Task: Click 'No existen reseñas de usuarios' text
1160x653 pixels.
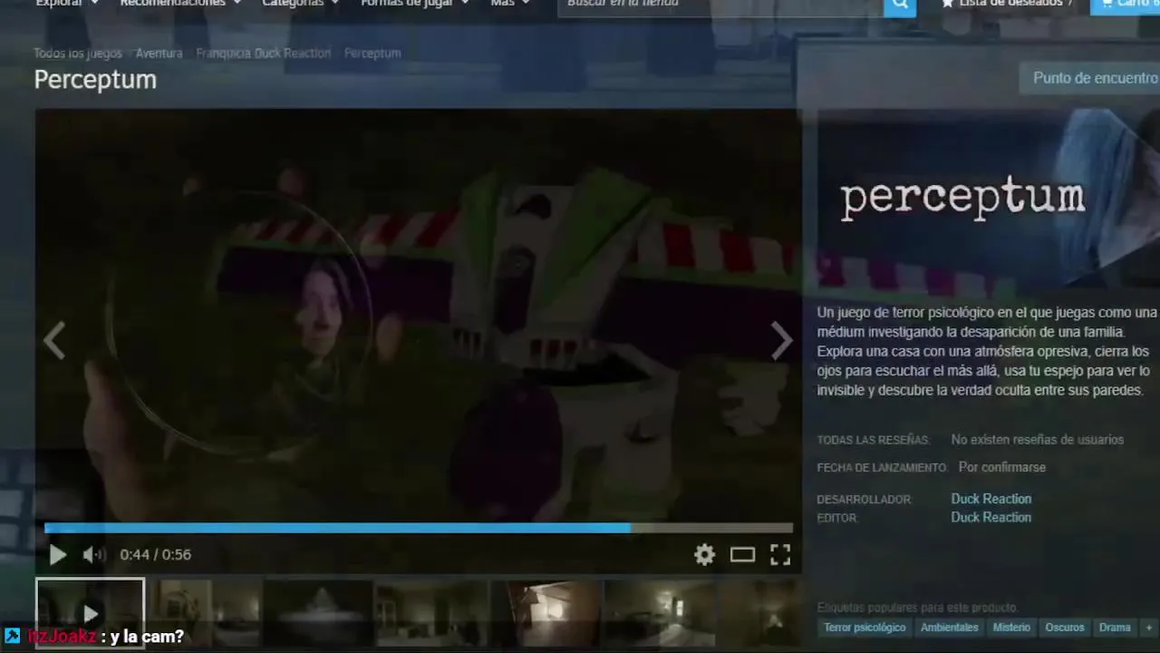Action: (1037, 440)
